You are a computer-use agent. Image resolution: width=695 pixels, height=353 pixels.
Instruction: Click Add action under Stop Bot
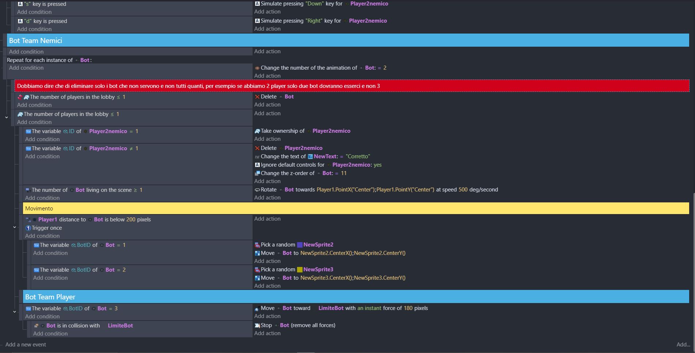point(267,333)
